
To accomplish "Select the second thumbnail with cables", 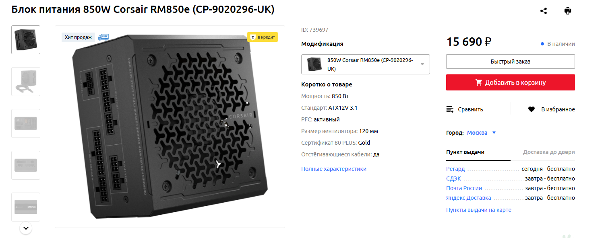I will [x=26, y=82].
